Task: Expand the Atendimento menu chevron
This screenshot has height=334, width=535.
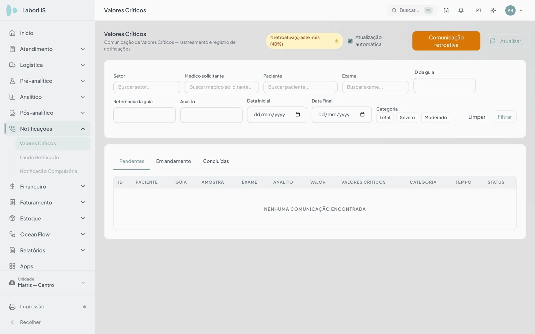Action: [x=83, y=49]
